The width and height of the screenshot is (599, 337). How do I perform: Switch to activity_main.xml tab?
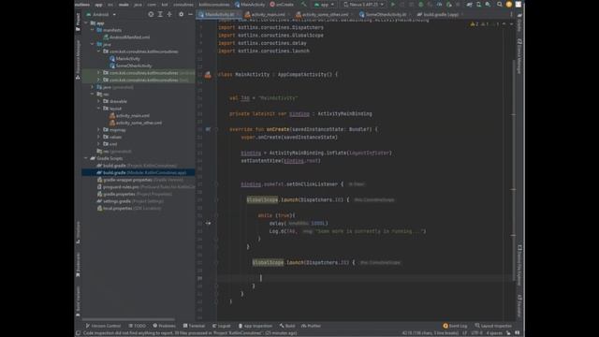(268, 15)
